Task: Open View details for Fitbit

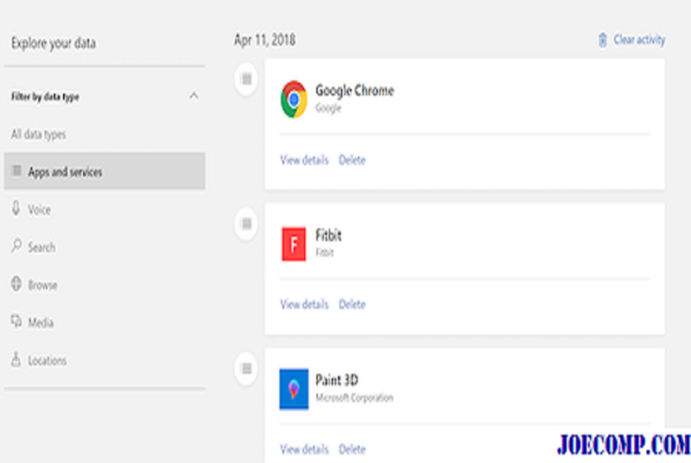Action: (305, 304)
